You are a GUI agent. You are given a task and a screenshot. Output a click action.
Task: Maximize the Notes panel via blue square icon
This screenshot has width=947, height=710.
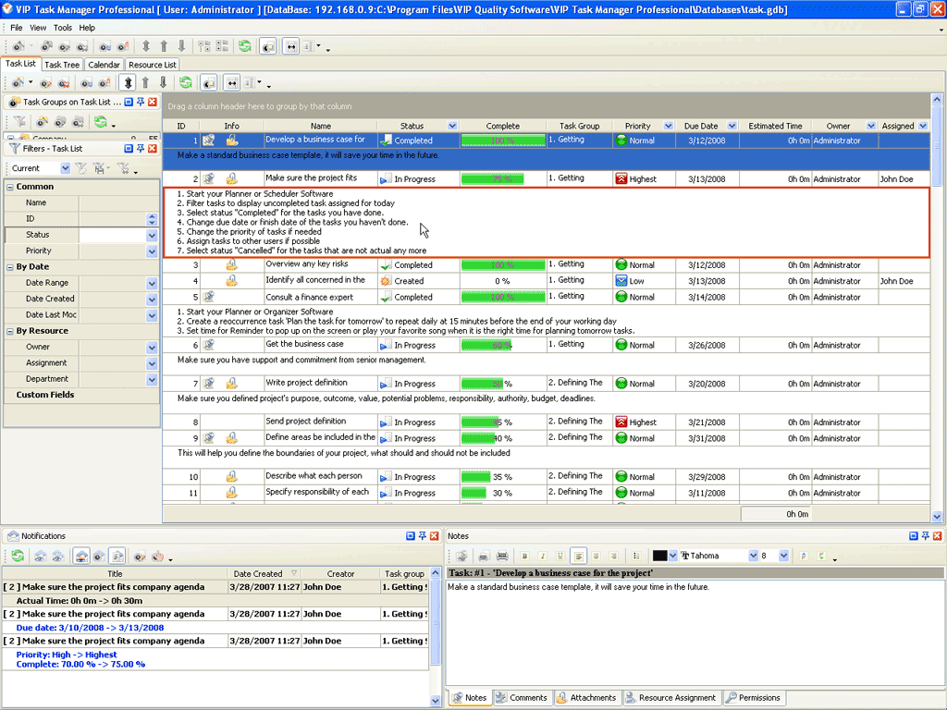click(913, 535)
